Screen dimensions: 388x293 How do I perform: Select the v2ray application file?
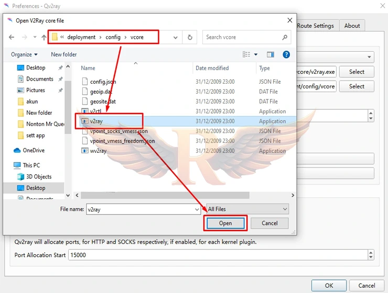tap(96, 121)
